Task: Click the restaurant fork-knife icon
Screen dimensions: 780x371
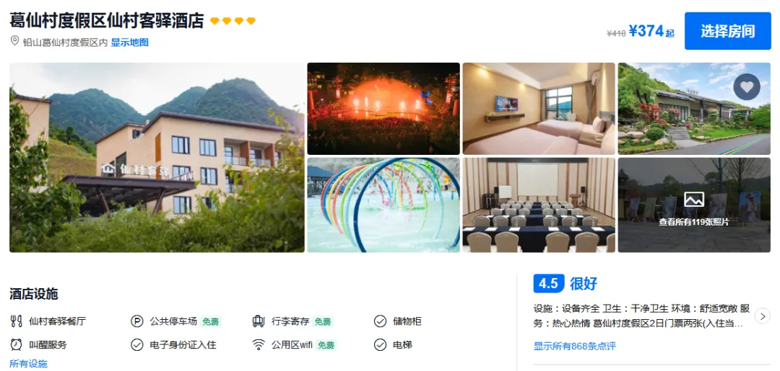Action: click(x=16, y=321)
